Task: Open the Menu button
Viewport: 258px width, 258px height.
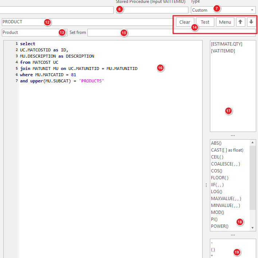Action: (225, 22)
